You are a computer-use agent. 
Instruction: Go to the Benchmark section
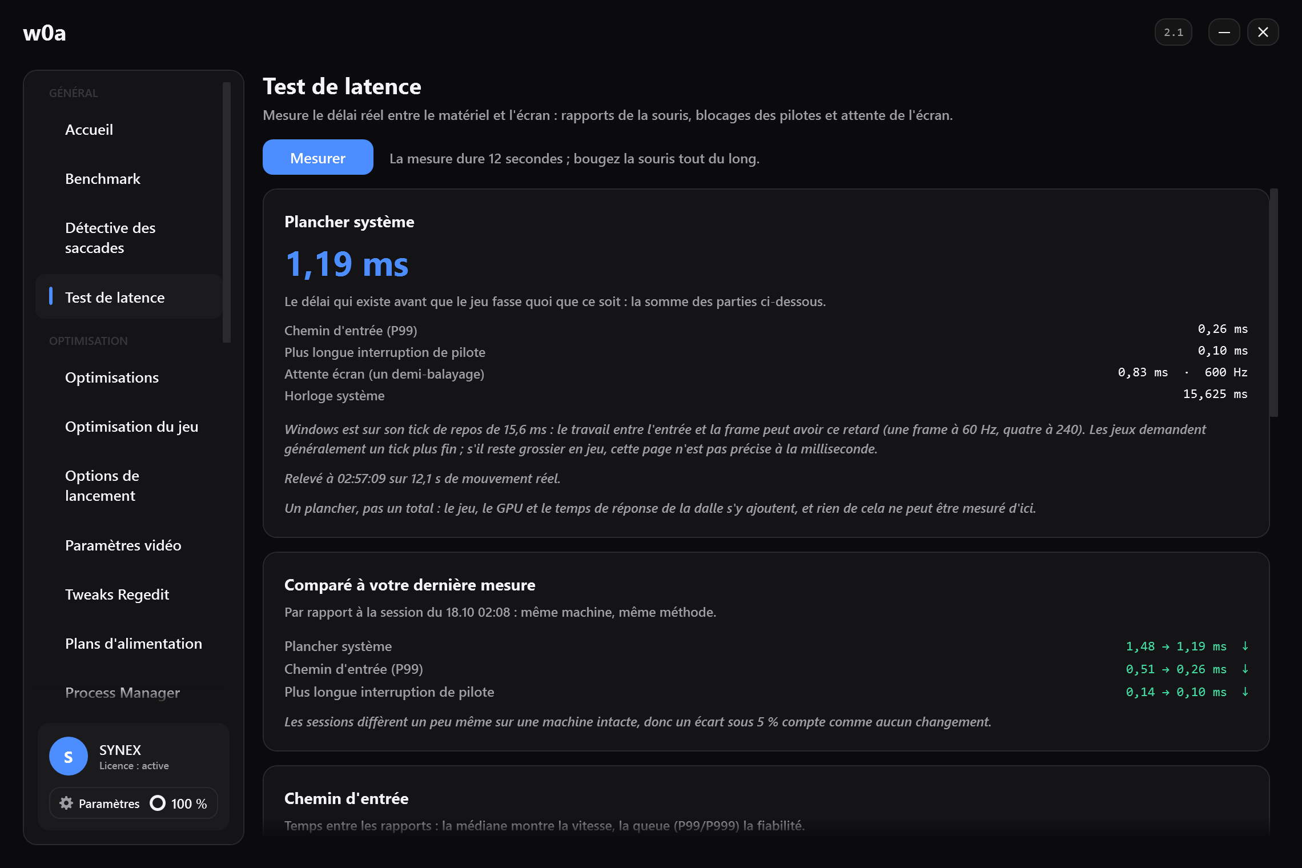[x=128, y=179]
